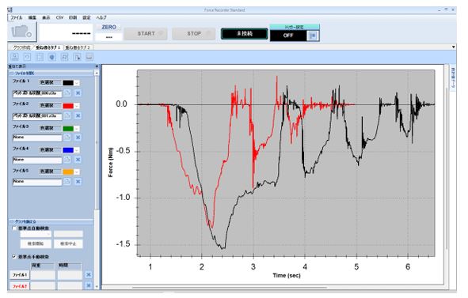Open File 1 color dropdown arrow
The height and width of the screenshot is (298, 468).
[77, 83]
